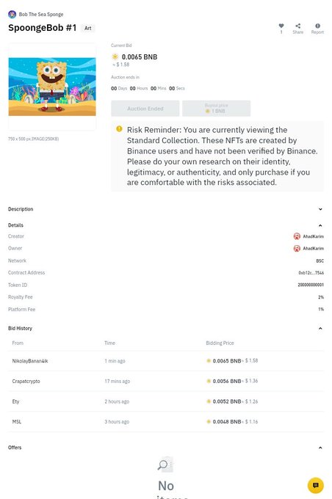Open the Share icon

click(x=297, y=26)
